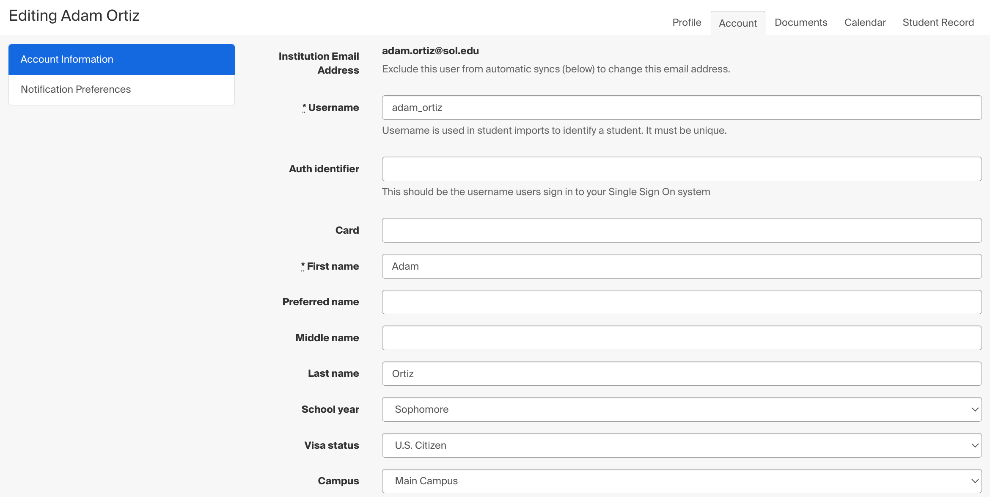Viewport: 990px width, 497px height.
Task: Open the Campus dropdown
Action: (x=681, y=481)
